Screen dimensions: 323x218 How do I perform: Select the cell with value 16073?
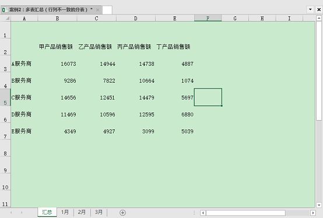click(57, 64)
